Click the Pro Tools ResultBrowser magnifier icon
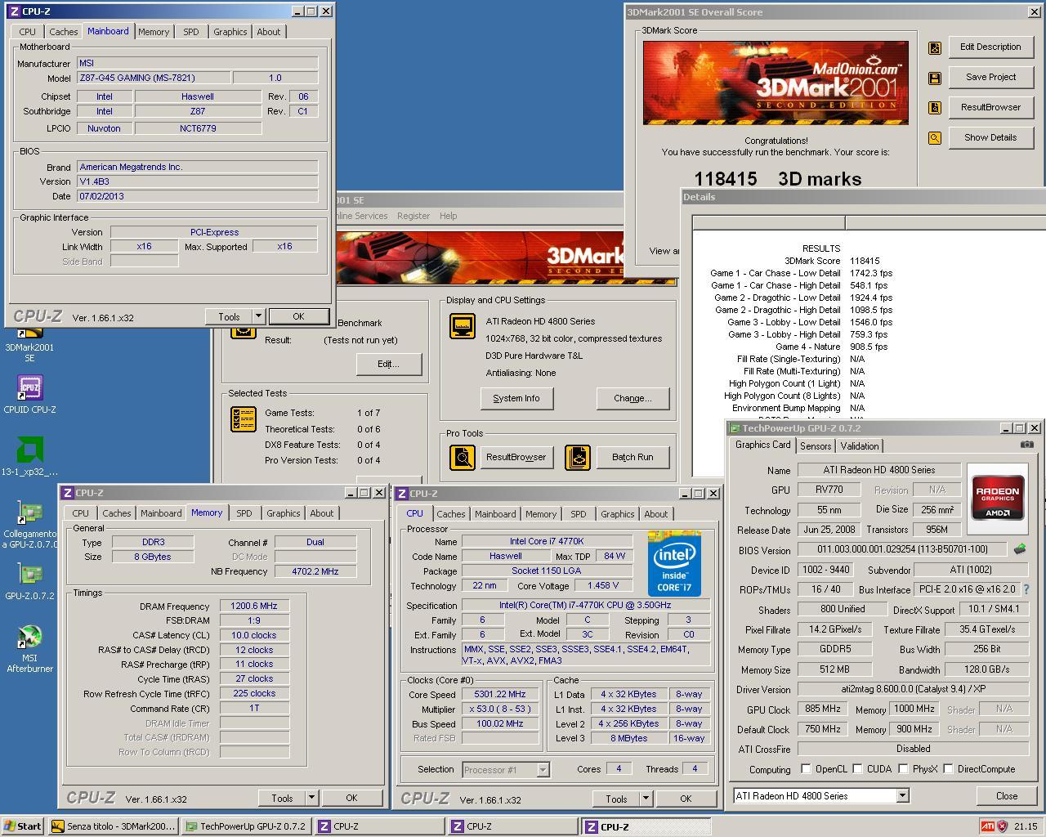 [463, 458]
